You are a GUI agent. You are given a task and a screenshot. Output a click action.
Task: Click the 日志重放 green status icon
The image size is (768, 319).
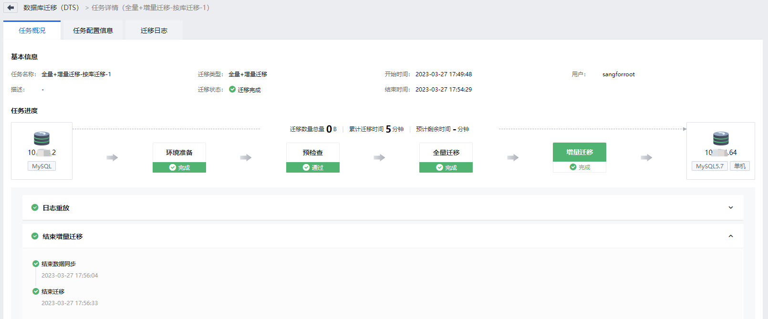tap(35, 207)
